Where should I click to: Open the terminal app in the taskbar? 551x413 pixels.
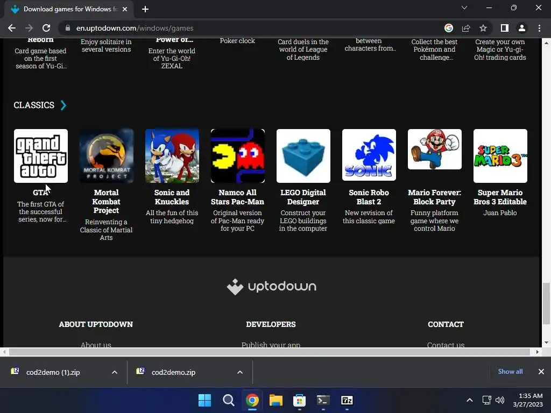323,400
